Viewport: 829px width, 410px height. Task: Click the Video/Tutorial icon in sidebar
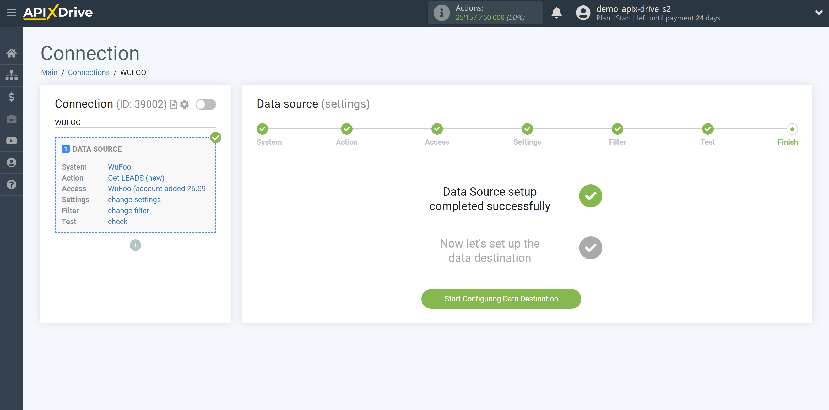click(12, 141)
